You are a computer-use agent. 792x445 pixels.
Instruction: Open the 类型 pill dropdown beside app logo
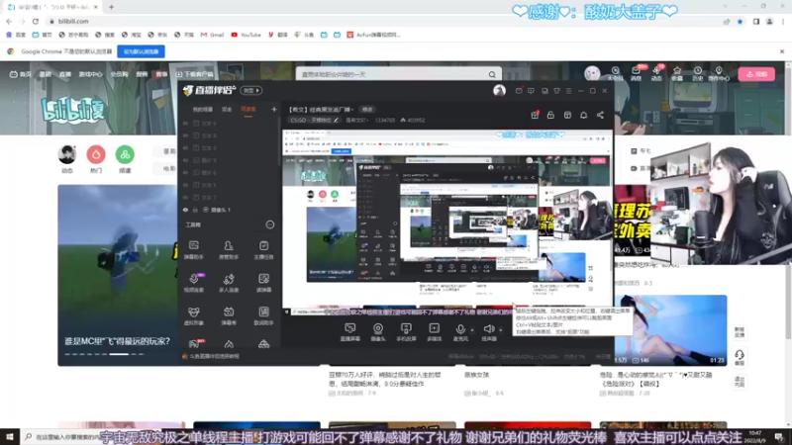[251, 91]
